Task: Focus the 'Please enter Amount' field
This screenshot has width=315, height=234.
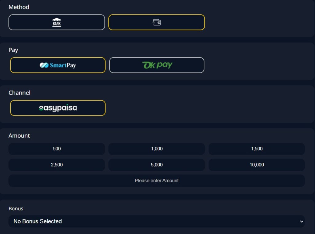Action: tap(157, 181)
